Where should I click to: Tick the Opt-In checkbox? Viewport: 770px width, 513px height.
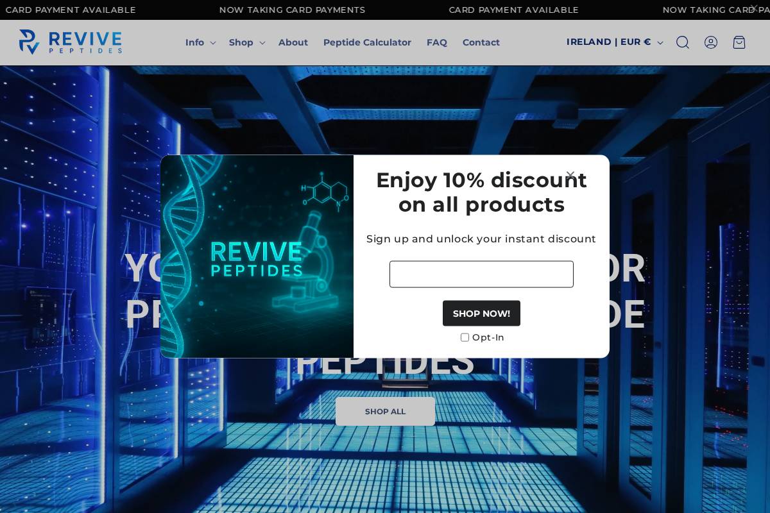click(x=465, y=337)
